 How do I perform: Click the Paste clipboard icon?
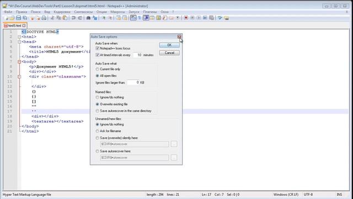click(x=65, y=18)
